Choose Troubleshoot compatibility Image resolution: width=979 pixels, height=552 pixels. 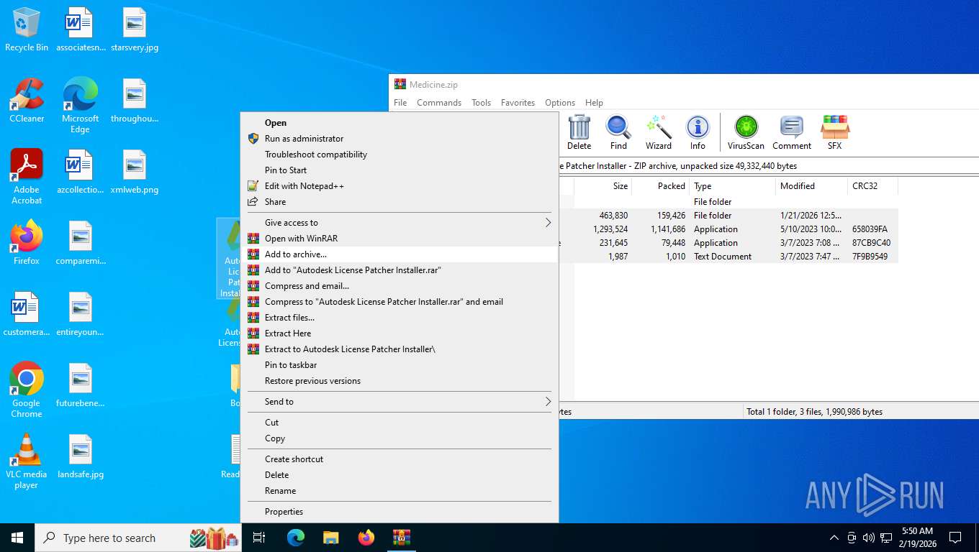400,155
